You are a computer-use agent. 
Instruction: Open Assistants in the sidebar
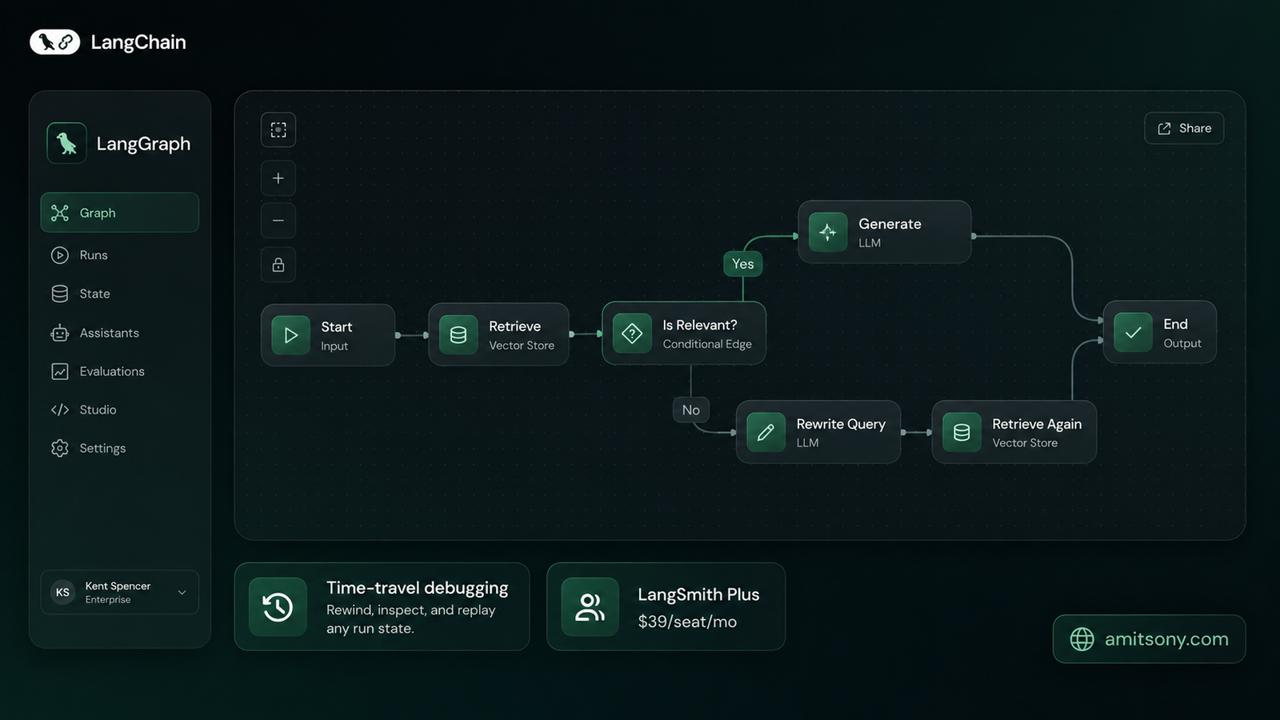[x=120, y=333]
